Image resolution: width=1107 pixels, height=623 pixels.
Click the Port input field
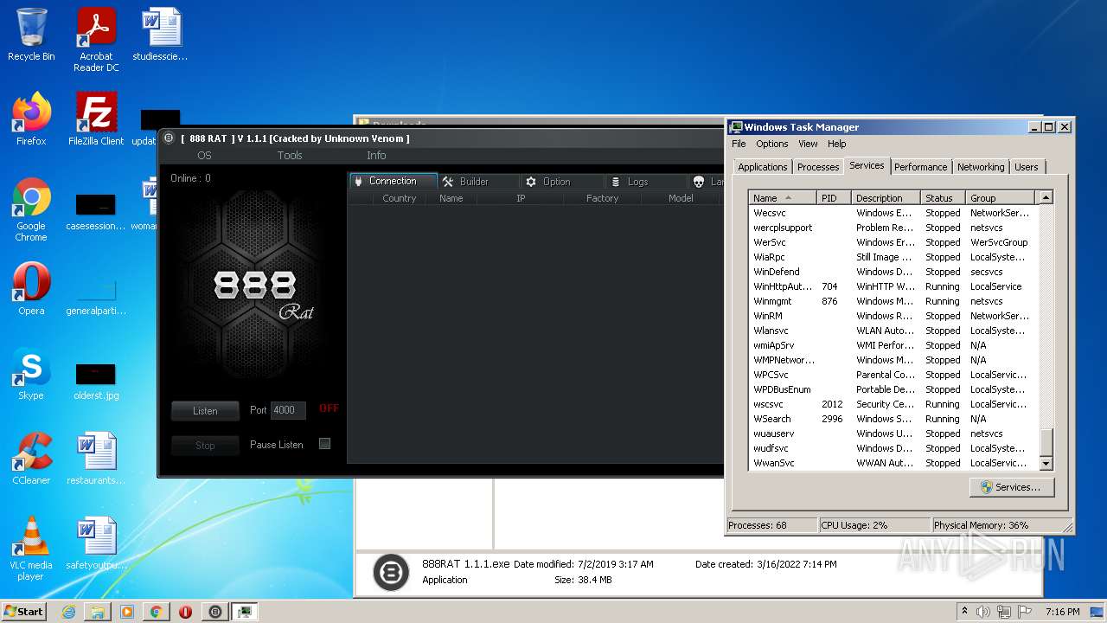288,410
